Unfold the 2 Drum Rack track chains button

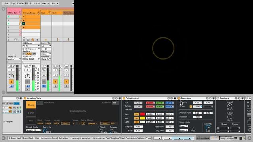pyautogui.click(x=38, y=13)
